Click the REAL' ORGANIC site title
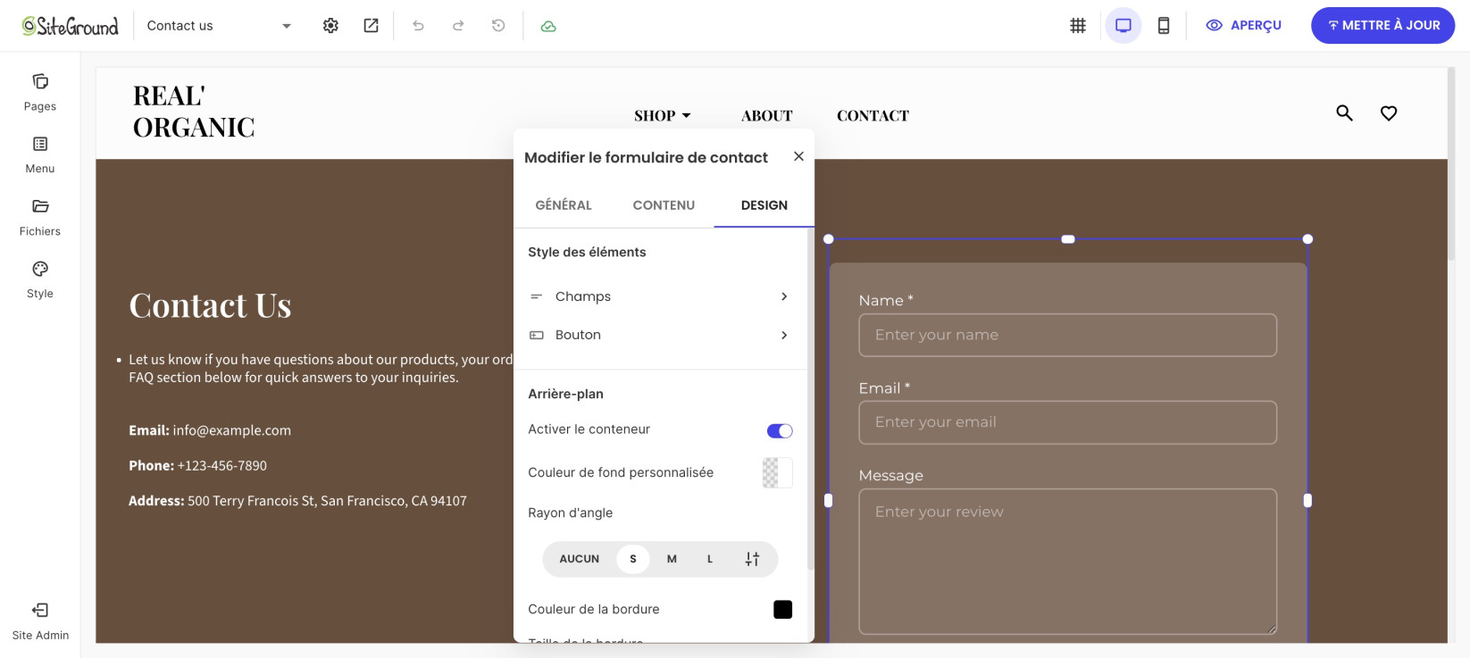The width and height of the screenshot is (1470, 658). pos(194,112)
